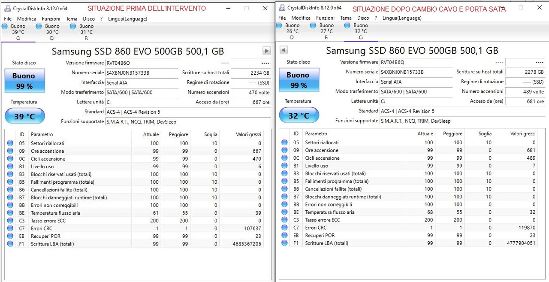Click status icon of Errori CRC, right window

pos(284,227)
